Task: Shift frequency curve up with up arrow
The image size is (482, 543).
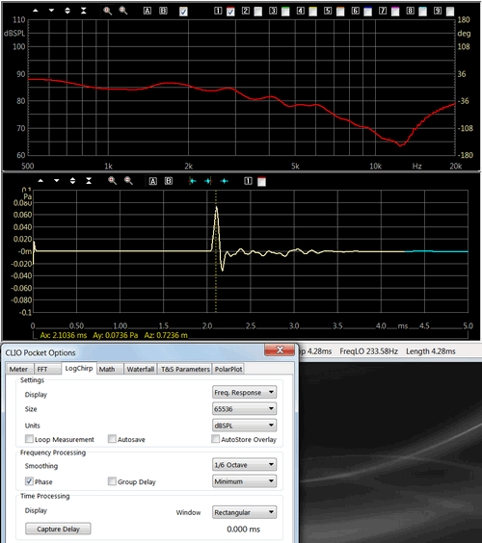Action: pos(36,11)
